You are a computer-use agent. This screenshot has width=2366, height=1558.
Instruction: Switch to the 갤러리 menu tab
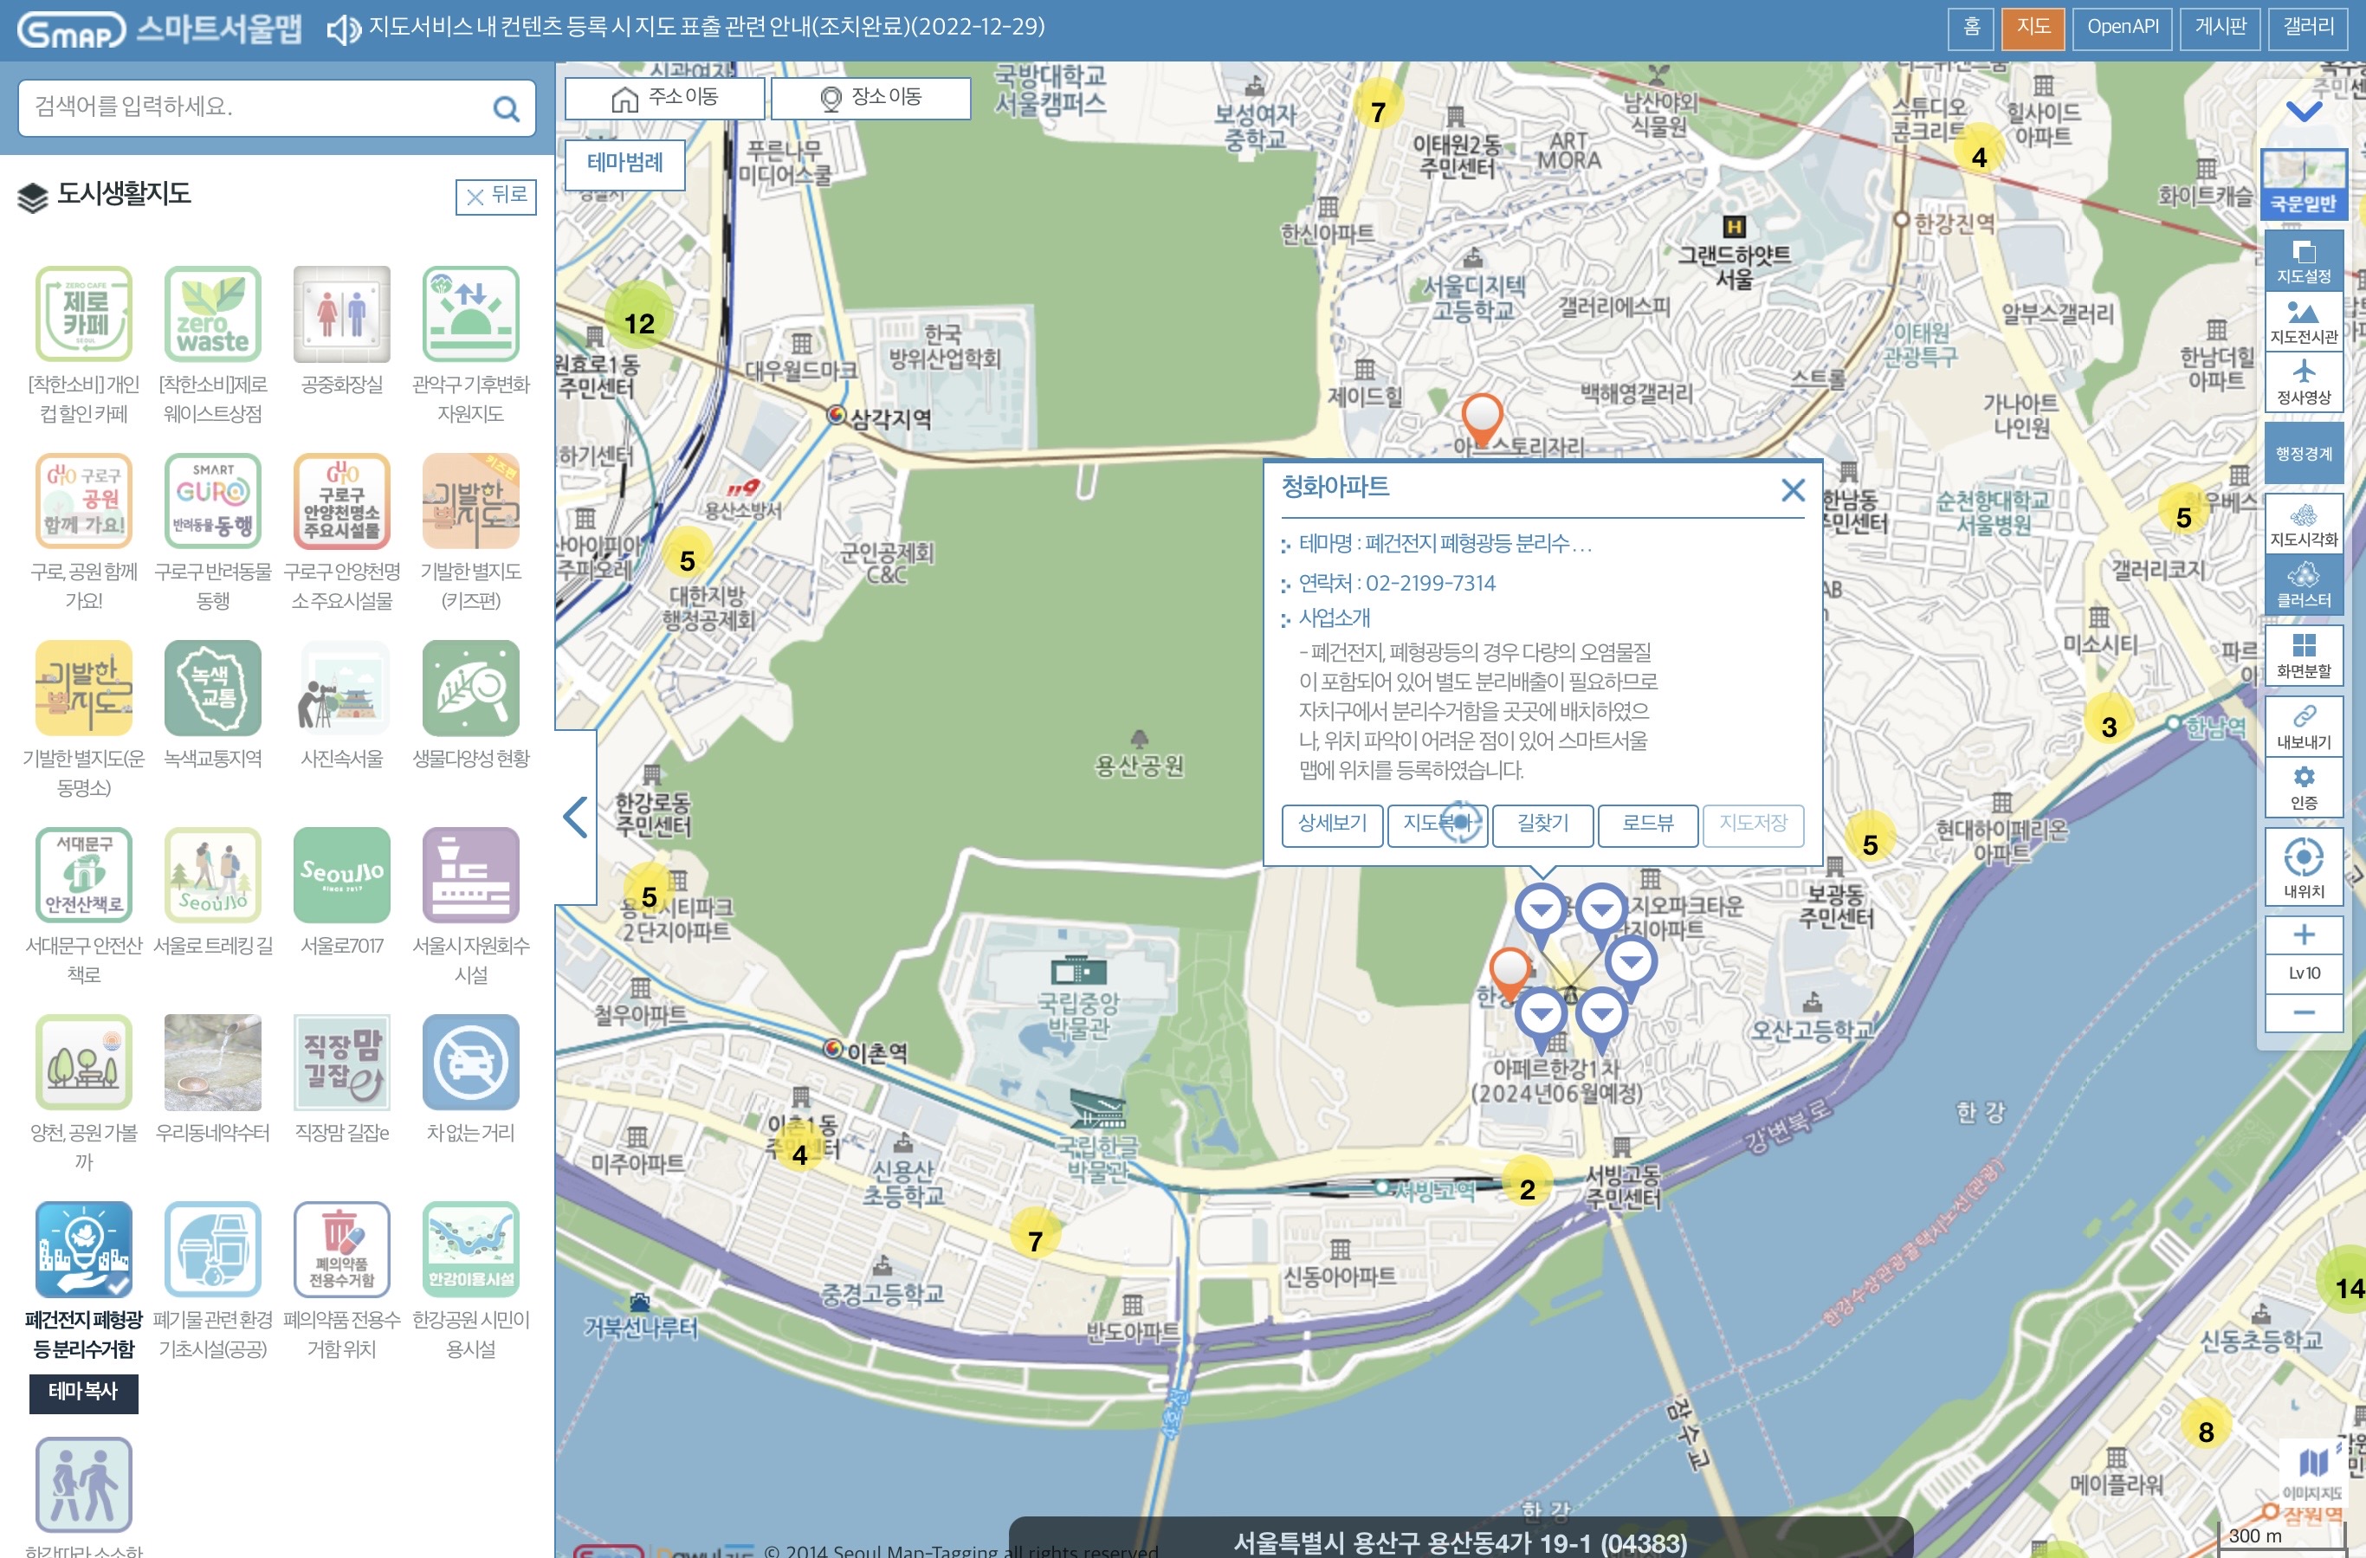click(2307, 27)
